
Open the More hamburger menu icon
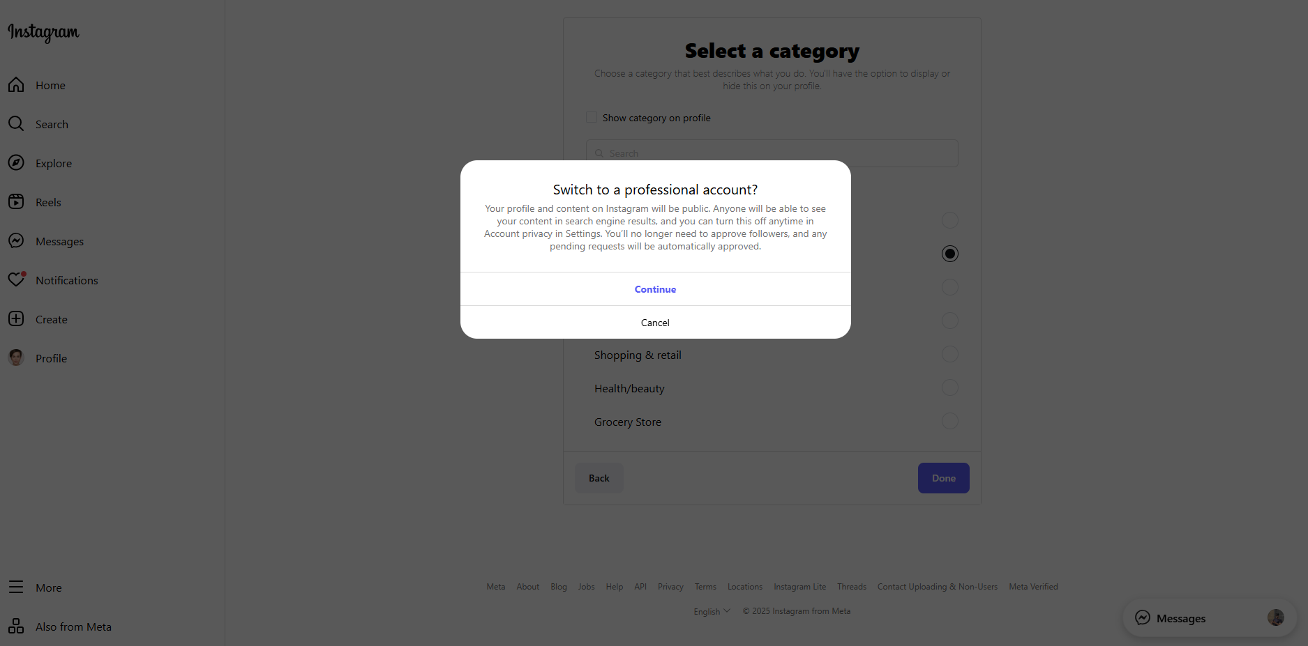16,587
